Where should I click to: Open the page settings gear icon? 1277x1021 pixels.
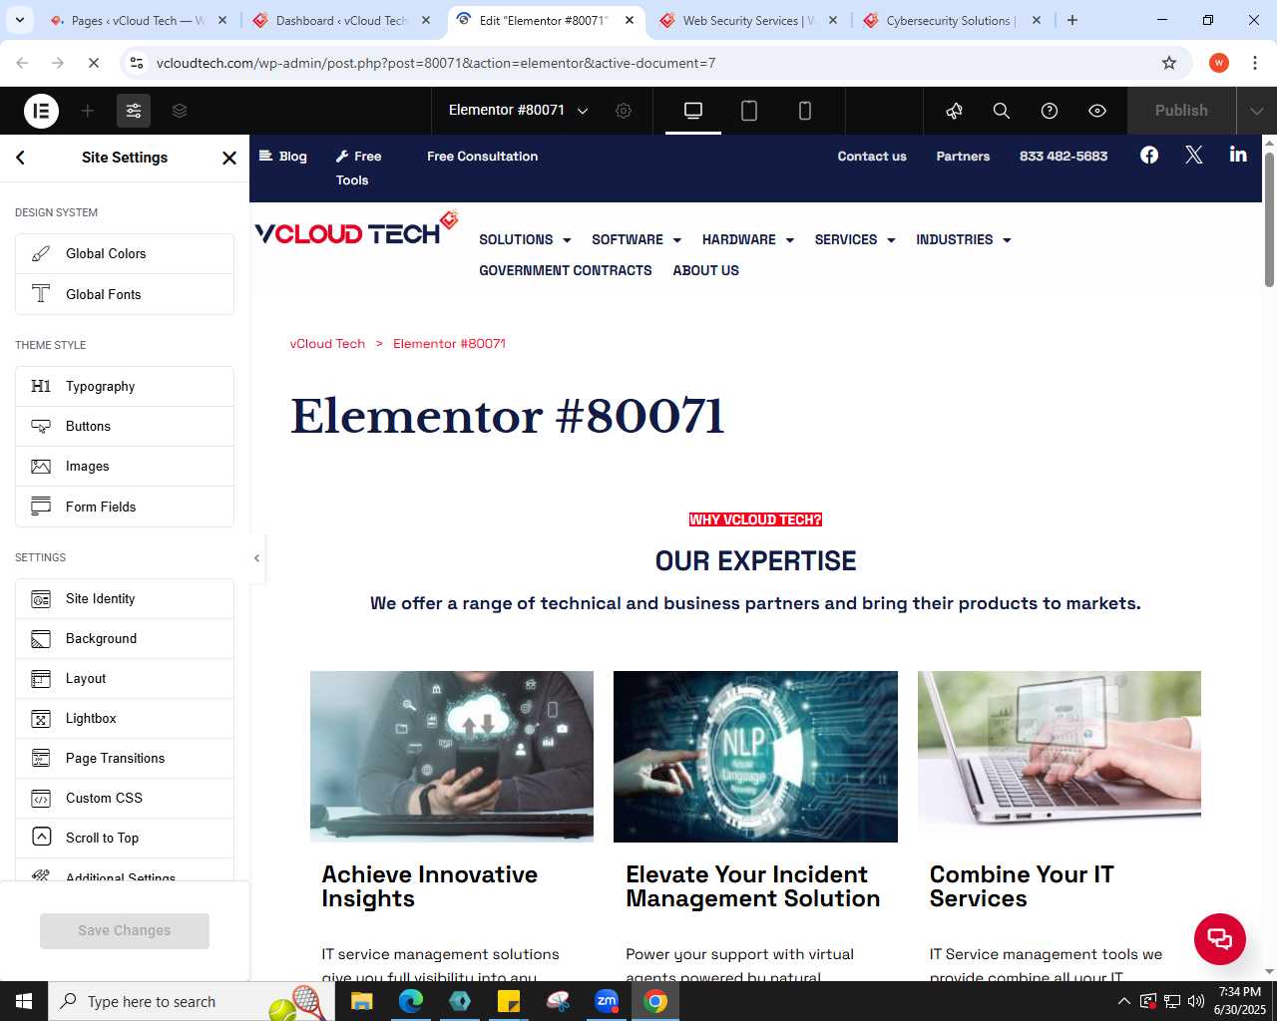click(x=624, y=111)
